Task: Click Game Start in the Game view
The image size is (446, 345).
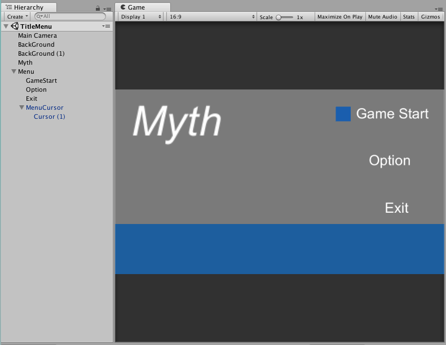Action: pos(392,114)
